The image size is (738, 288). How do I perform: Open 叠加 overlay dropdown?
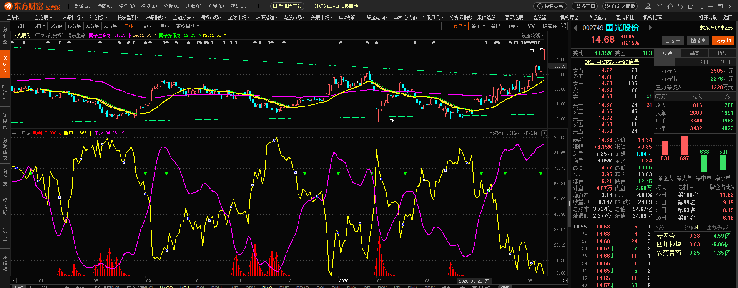click(x=478, y=26)
